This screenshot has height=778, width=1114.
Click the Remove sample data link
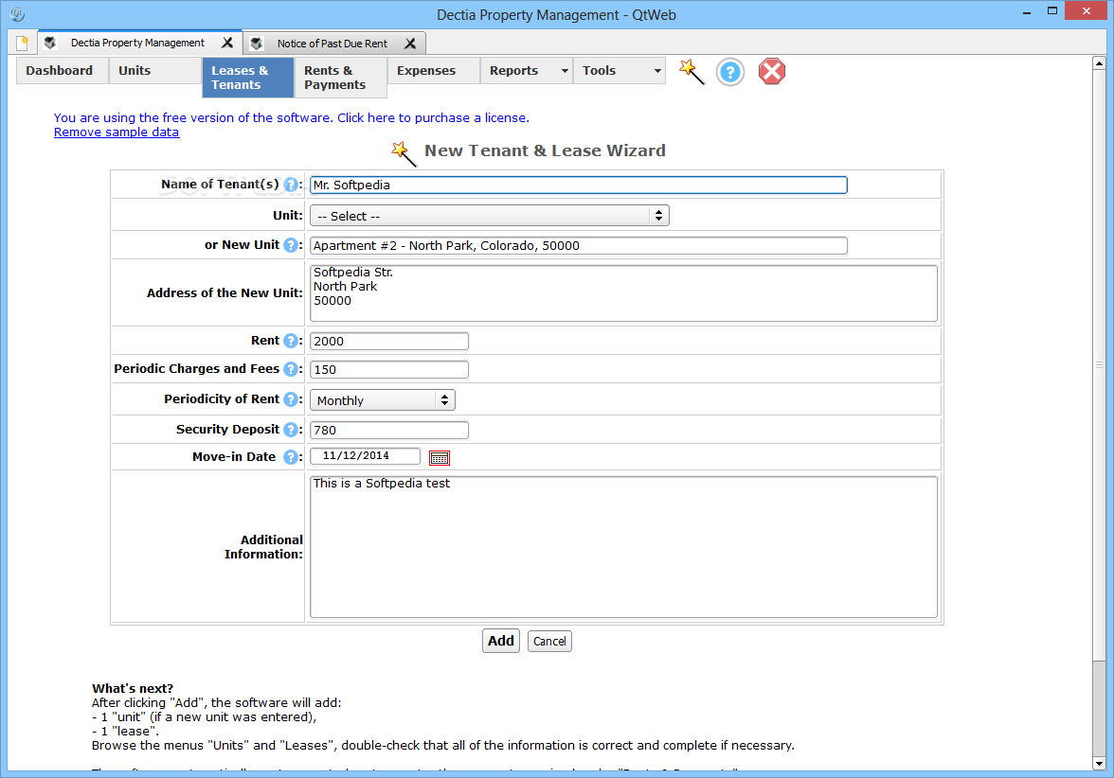click(117, 133)
